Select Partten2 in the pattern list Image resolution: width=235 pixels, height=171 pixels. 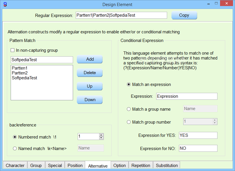click(20, 73)
